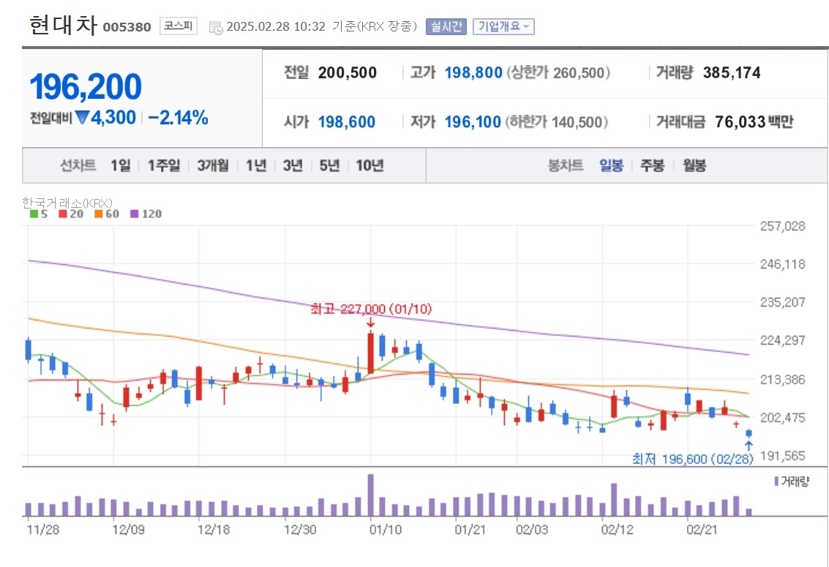Click the purple 거래량 legend marker
Viewport: 829px width, 567px height.
point(776,481)
